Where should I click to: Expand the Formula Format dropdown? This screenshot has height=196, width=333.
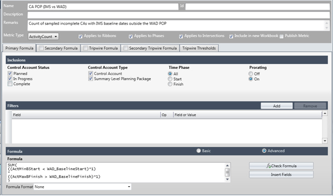[x=83, y=186]
